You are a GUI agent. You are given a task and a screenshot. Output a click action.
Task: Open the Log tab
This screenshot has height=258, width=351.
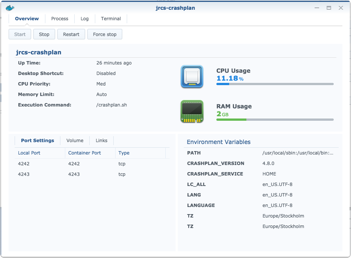pos(85,19)
